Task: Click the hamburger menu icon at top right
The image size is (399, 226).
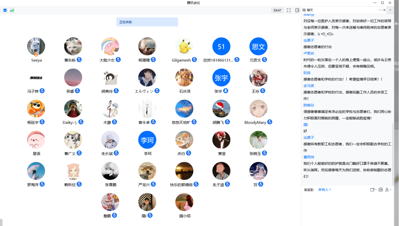Action: [390, 10]
